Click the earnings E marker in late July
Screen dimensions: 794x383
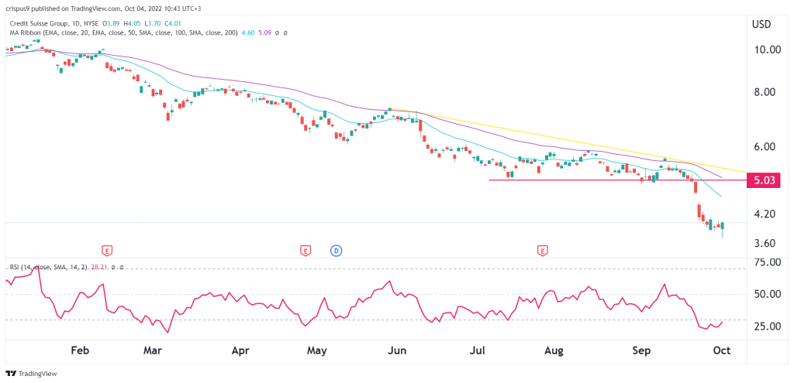tap(544, 250)
